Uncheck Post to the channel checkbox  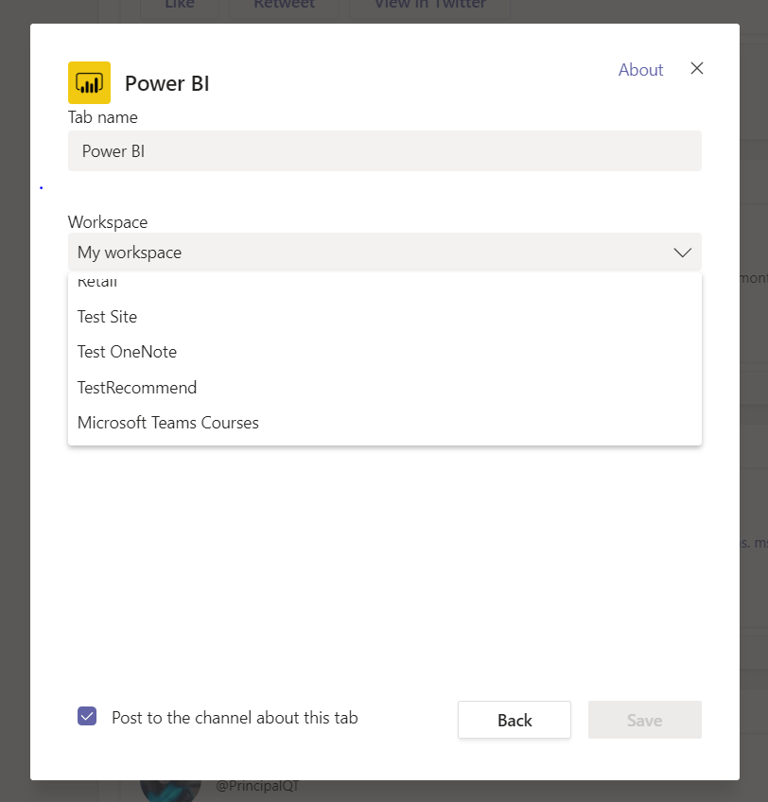pyautogui.click(x=87, y=717)
